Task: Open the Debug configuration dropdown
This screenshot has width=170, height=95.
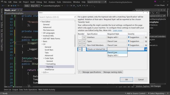Action: point(27,6)
